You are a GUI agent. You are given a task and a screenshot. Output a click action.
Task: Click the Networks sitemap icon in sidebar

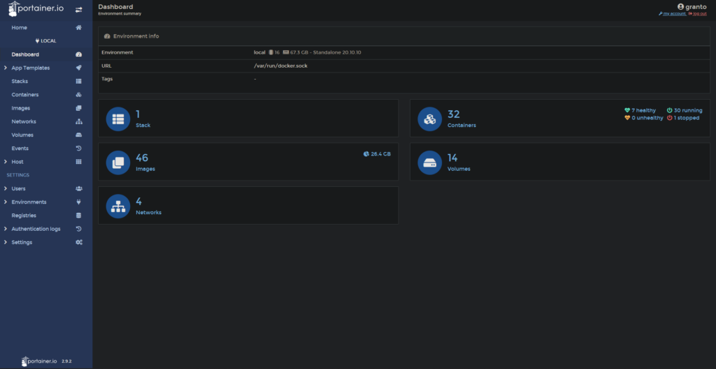coord(79,122)
